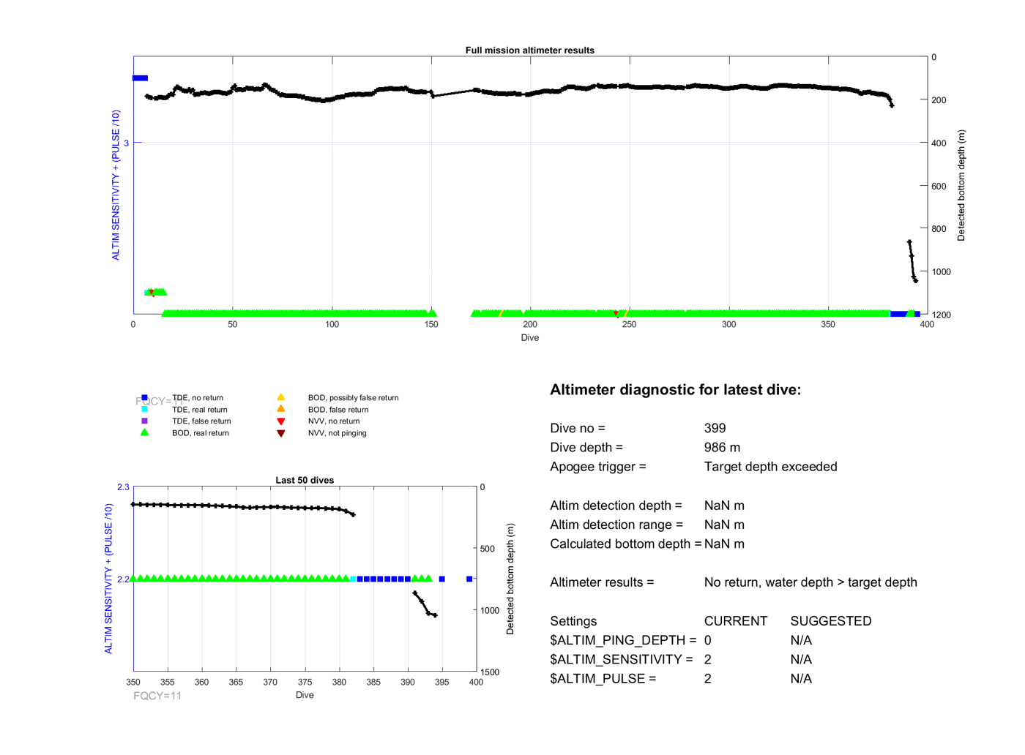Click the top plot 'ALTIM SENSITIVITY + (PULSE /10)' label
This screenshot has width=1025, height=755.
click(116, 185)
